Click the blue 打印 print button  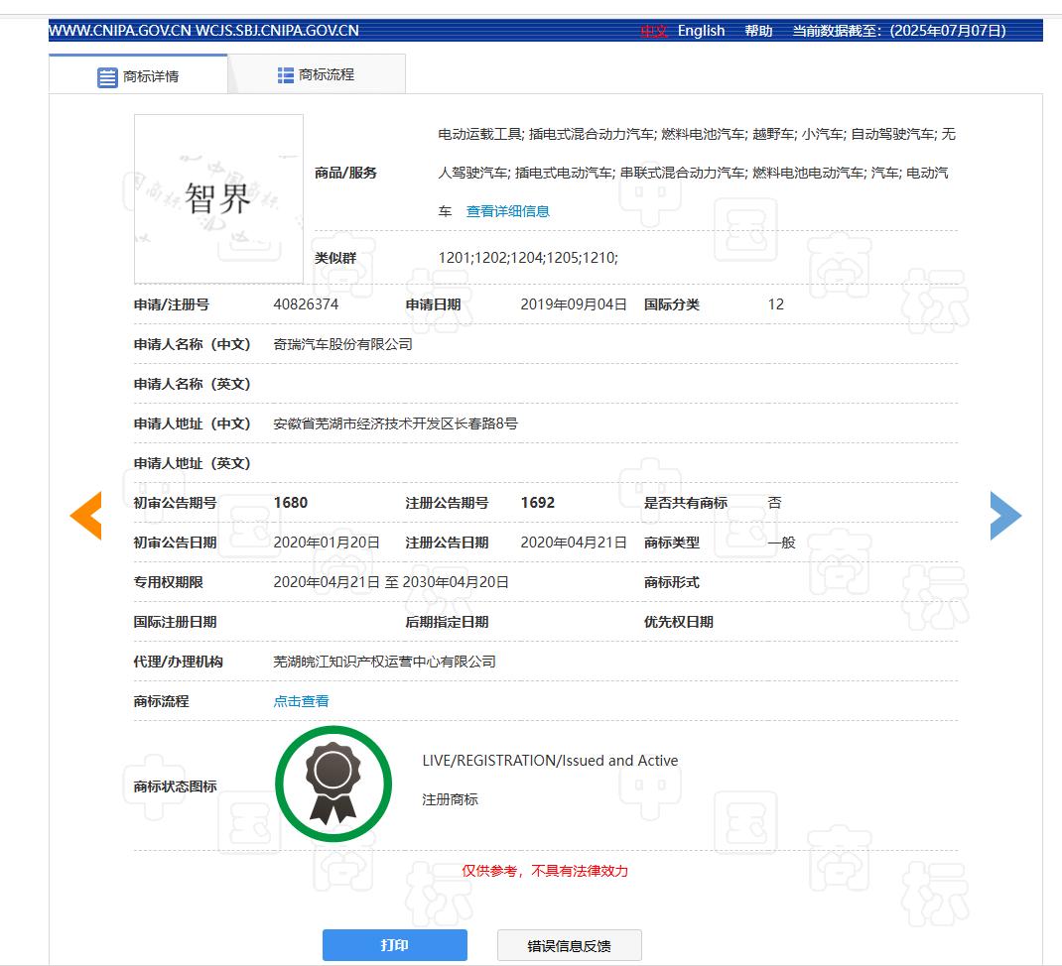click(395, 945)
